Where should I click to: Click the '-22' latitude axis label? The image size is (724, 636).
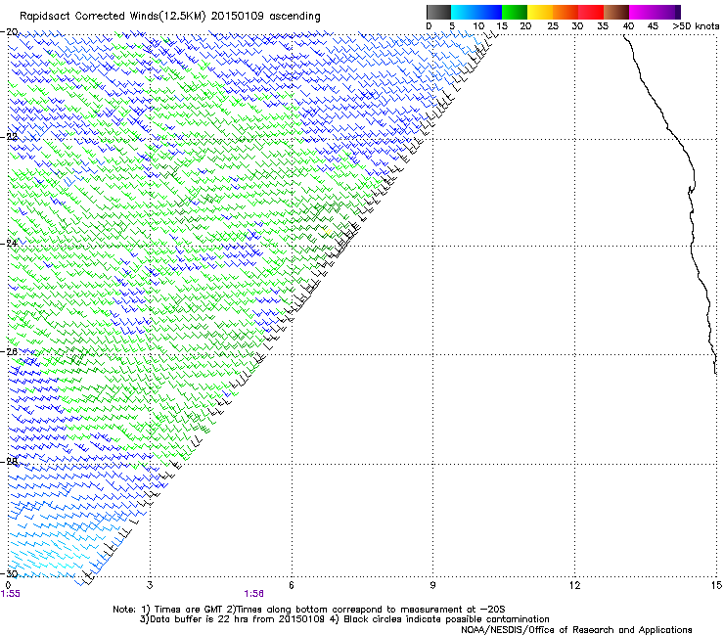click(9, 137)
